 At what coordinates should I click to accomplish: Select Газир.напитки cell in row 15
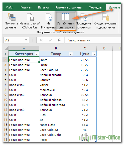click(x=24, y=125)
